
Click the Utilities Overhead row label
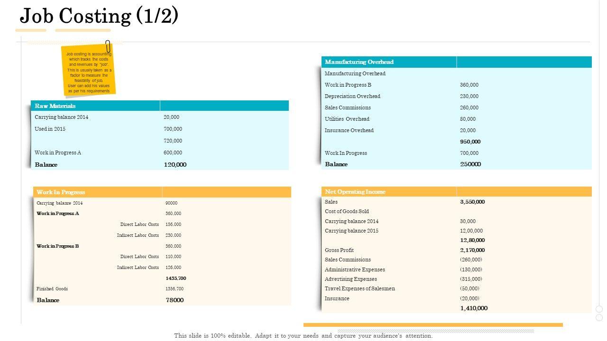[x=347, y=119]
